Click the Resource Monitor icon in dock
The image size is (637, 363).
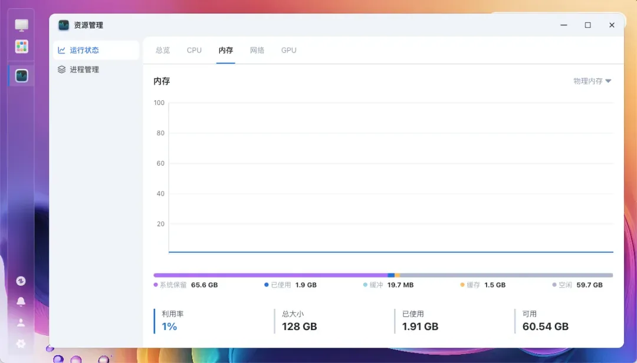(x=22, y=75)
